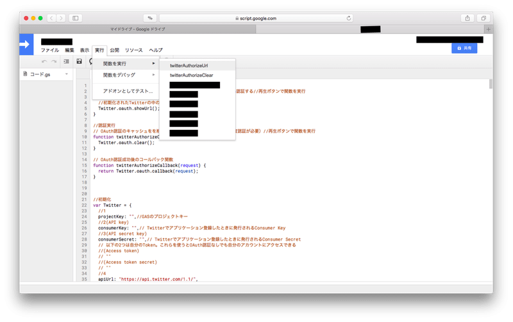This screenshot has height=322, width=513.
Task: Click the blue 共有 share button
Action: click(464, 48)
